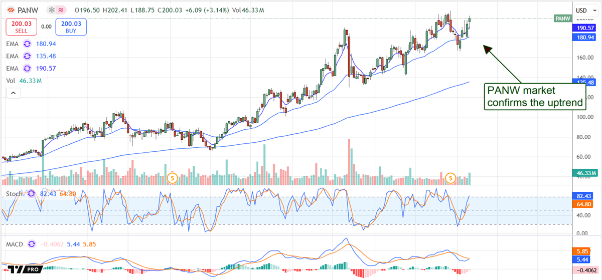
Task: Click the green PANW price axis label
Action: point(562,19)
